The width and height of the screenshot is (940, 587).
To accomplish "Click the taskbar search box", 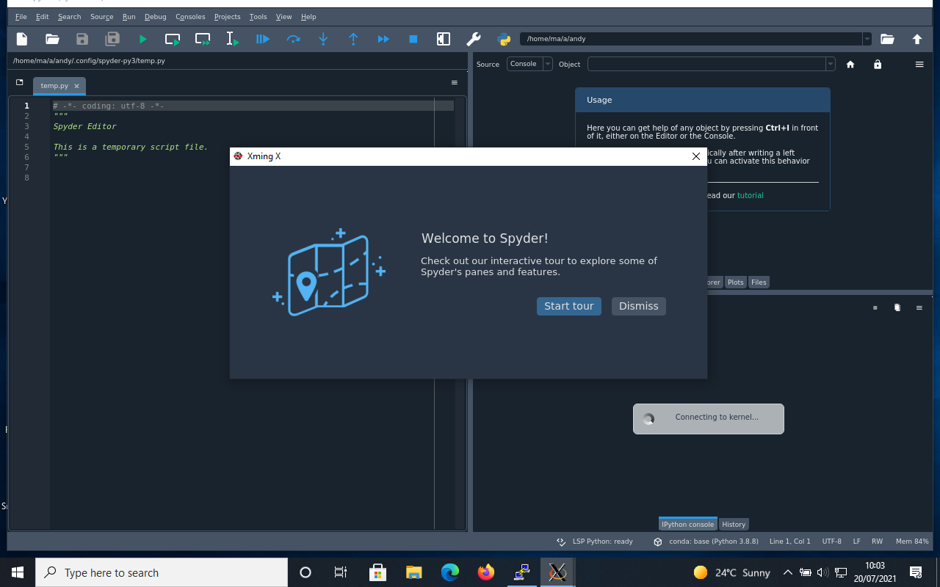I will [x=162, y=572].
